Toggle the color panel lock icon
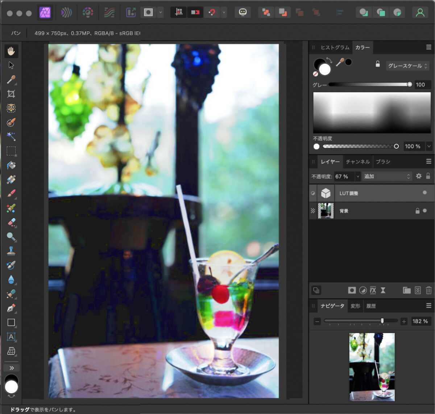Viewport: 435px width, 414px height. point(378,64)
